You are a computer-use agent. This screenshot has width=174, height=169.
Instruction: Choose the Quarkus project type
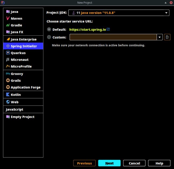pyautogui.click(x=23, y=53)
